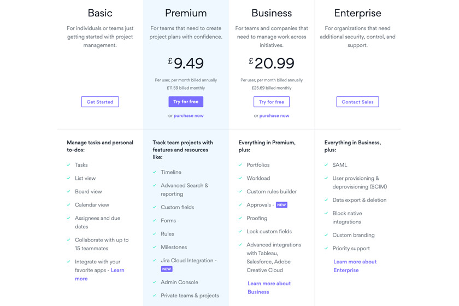459x306 pixels.
Task: Open Learn more about Business link
Action: coord(269,287)
